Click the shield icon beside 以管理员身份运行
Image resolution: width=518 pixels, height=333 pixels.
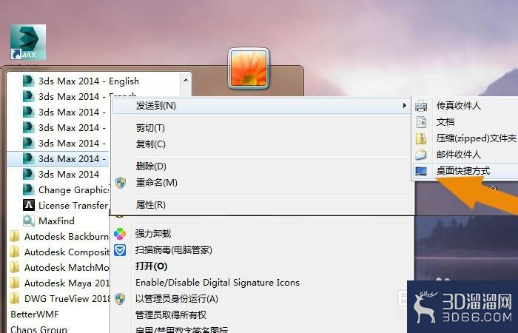tap(120, 299)
